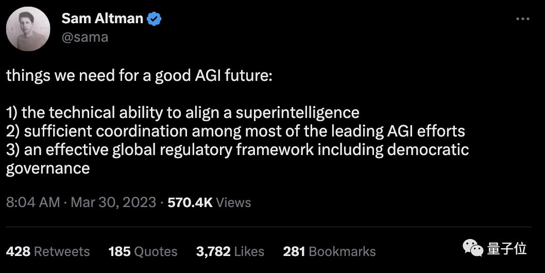The width and height of the screenshot is (545, 273).
Task: Click the 量子位 watermark text
Action: [x=506, y=249]
